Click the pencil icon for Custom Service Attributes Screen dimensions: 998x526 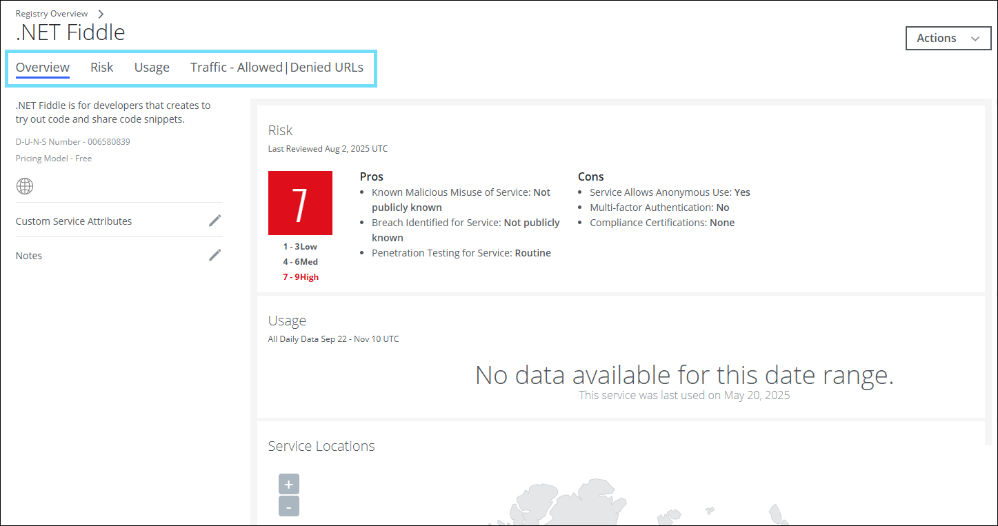pyautogui.click(x=215, y=221)
